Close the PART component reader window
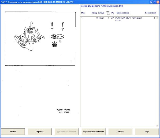 (158, 2)
